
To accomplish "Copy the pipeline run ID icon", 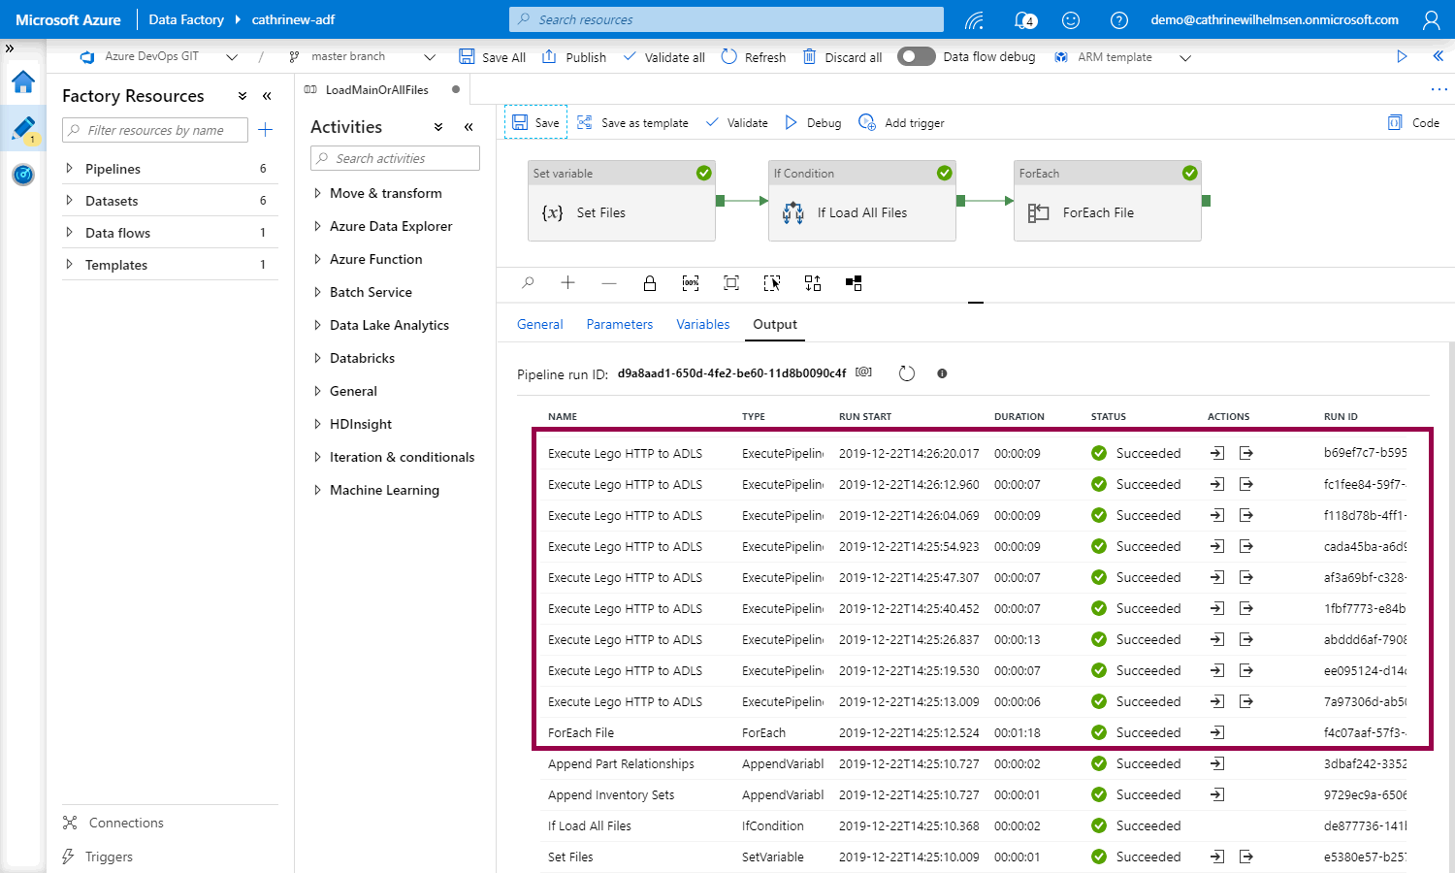I will click(863, 372).
